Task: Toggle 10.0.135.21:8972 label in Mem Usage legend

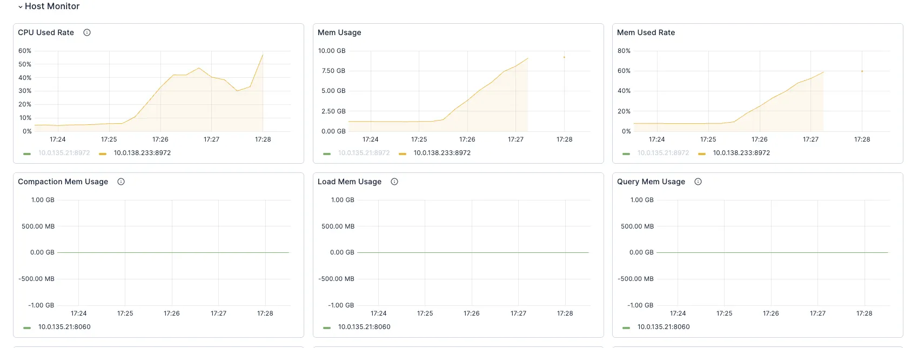Action: coord(364,153)
